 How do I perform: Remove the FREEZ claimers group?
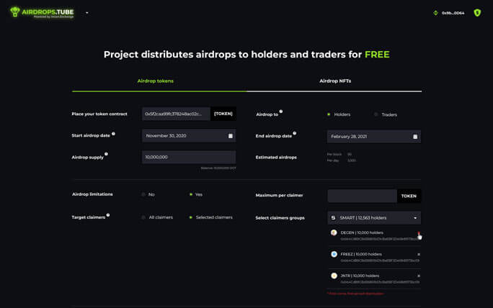[419, 254]
